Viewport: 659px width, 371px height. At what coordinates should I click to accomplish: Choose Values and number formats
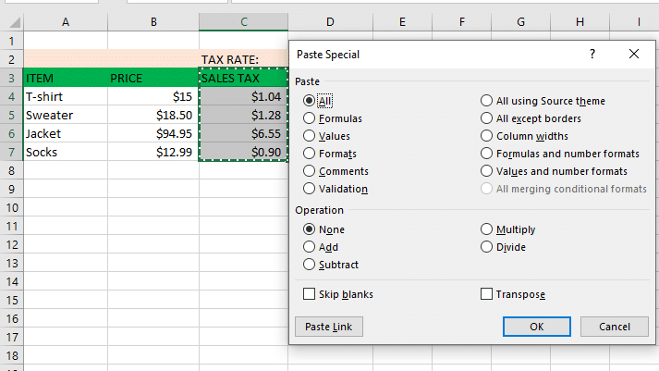point(486,171)
